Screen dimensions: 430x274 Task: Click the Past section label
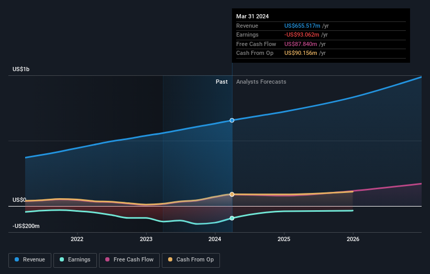click(222, 82)
